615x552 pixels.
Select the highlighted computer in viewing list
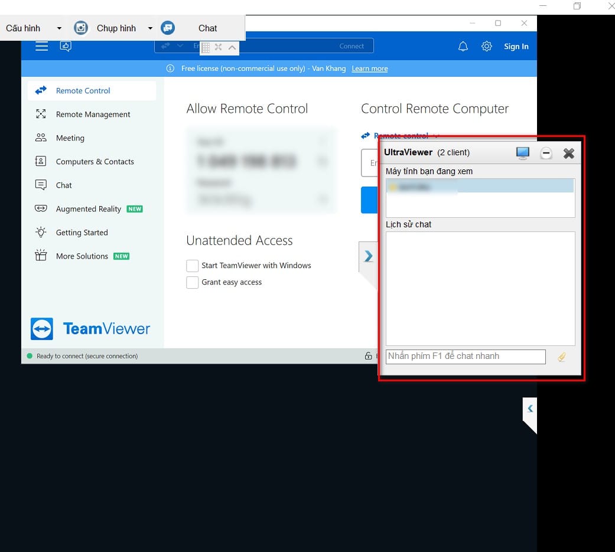[480, 186]
